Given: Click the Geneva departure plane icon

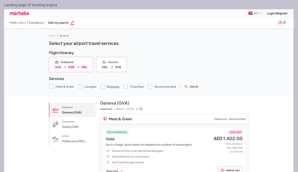Looking at the screenshot, I should pos(55,110).
